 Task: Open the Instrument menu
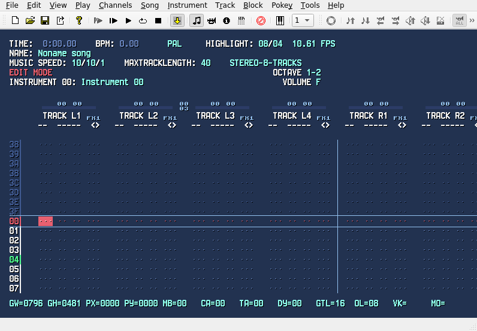pos(187,5)
